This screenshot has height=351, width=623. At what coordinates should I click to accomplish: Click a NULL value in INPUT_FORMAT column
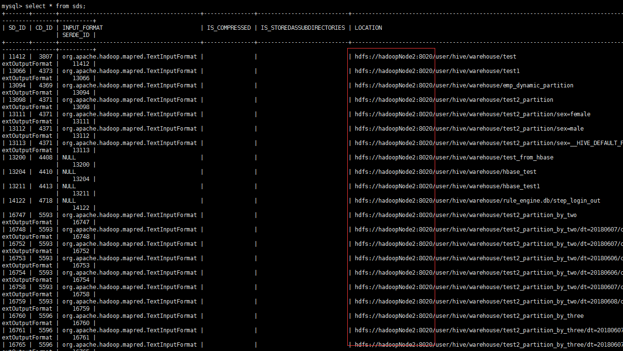(x=69, y=157)
